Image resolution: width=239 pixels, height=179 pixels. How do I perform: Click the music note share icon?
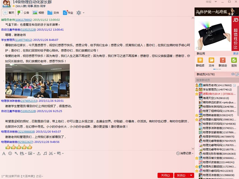point(45,153)
